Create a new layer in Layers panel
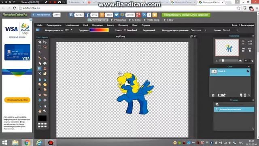Screen dimensions: 259x146 (x=241, y=95)
